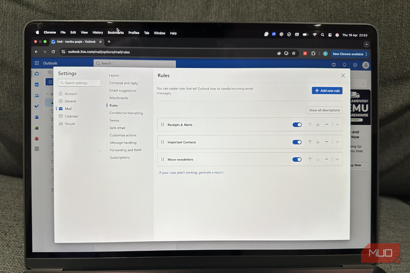
Task: Open the Chrome Extensions puzzle icon
Action: [313, 54]
